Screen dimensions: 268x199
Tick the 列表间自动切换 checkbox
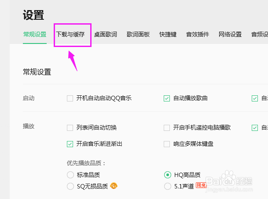pos(70,128)
